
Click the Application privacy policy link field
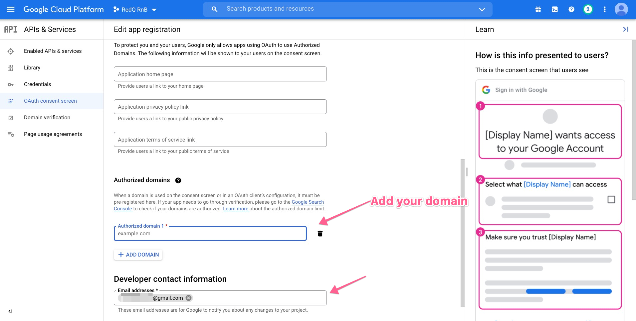point(220,107)
